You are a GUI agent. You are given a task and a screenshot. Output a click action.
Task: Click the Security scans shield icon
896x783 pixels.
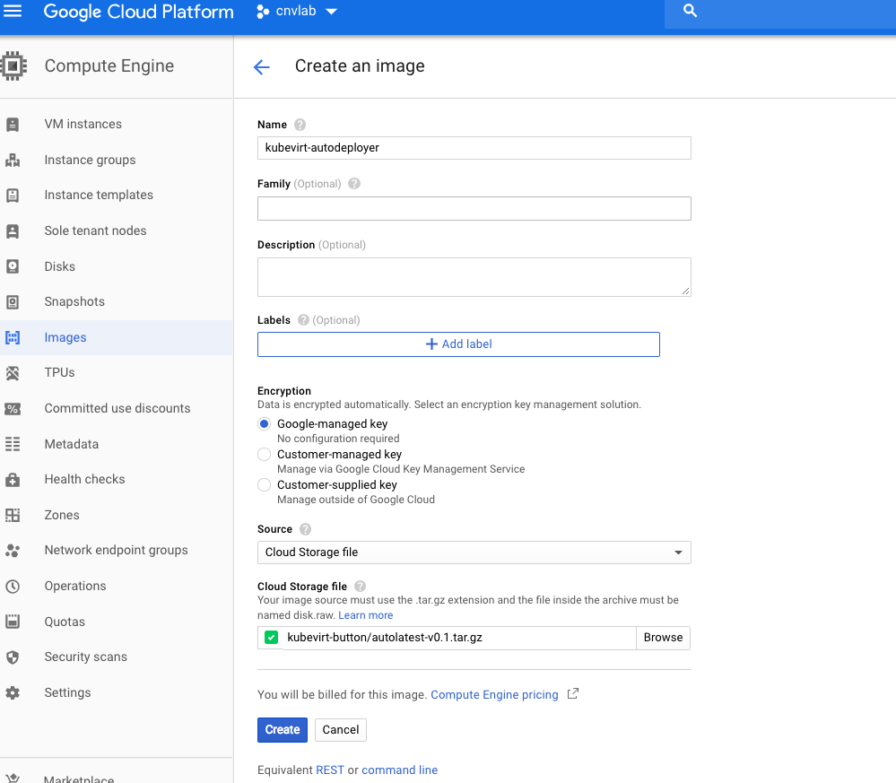(x=13, y=657)
